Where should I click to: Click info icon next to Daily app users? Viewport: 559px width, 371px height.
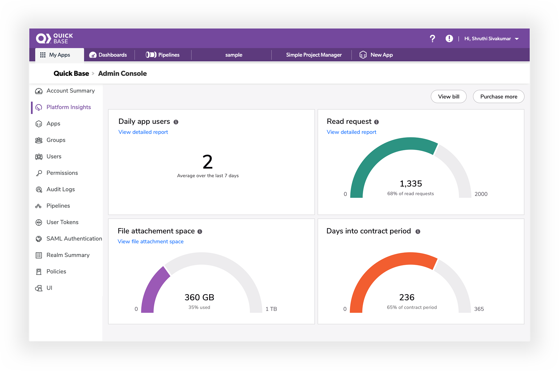176,122
